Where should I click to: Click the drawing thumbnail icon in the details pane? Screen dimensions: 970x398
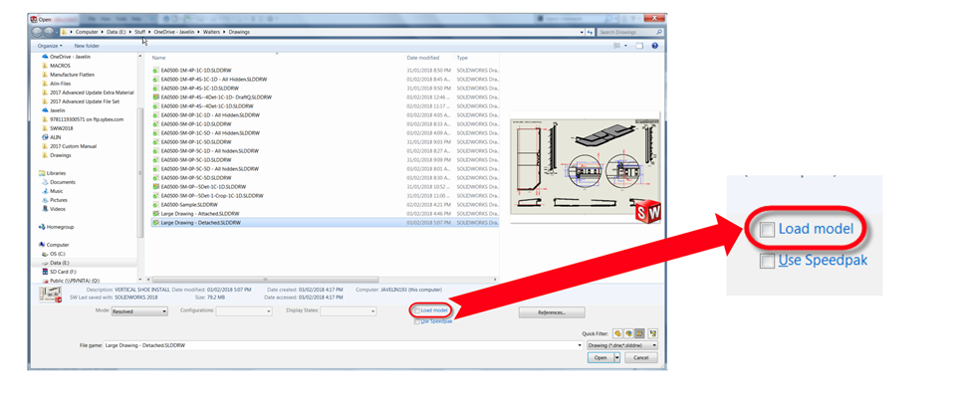pyautogui.click(x=51, y=295)
